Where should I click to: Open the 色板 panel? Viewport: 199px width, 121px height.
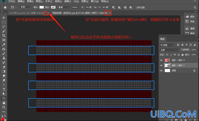click(x=190, y=22)
